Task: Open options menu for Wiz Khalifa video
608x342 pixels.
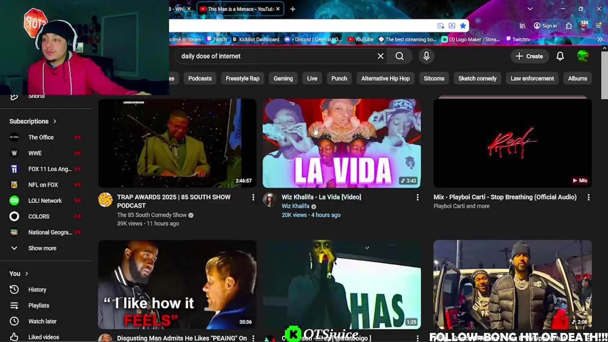Action: [x=418, y=197]
